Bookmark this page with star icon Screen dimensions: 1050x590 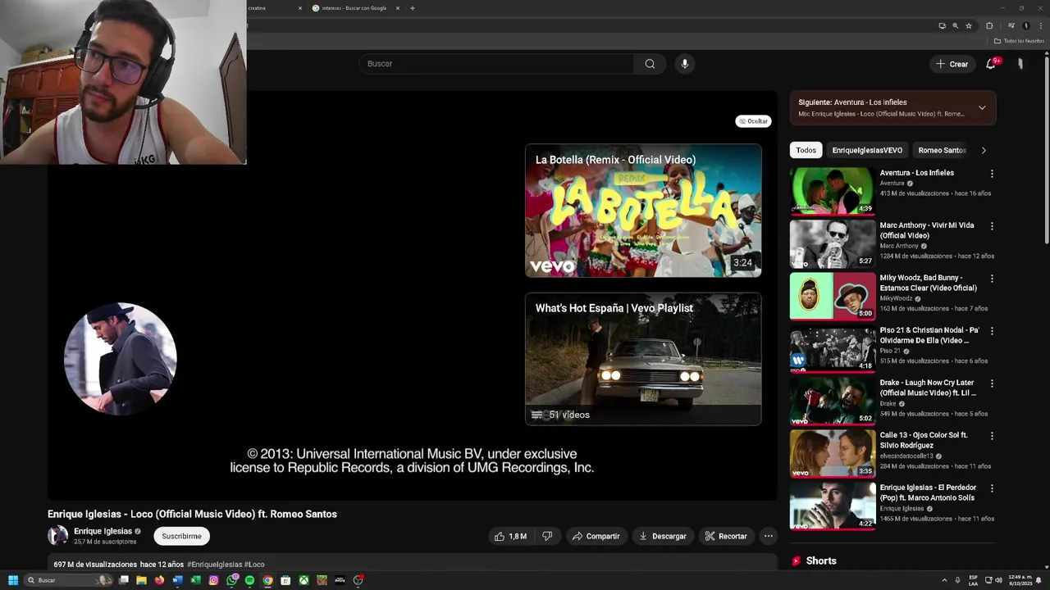click(969, 25)
